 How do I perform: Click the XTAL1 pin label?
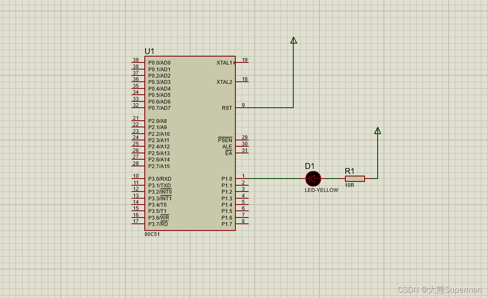(224, 63)
